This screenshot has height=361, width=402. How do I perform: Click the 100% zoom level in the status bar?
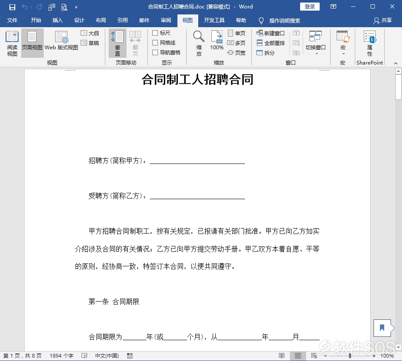coord(387,355)
